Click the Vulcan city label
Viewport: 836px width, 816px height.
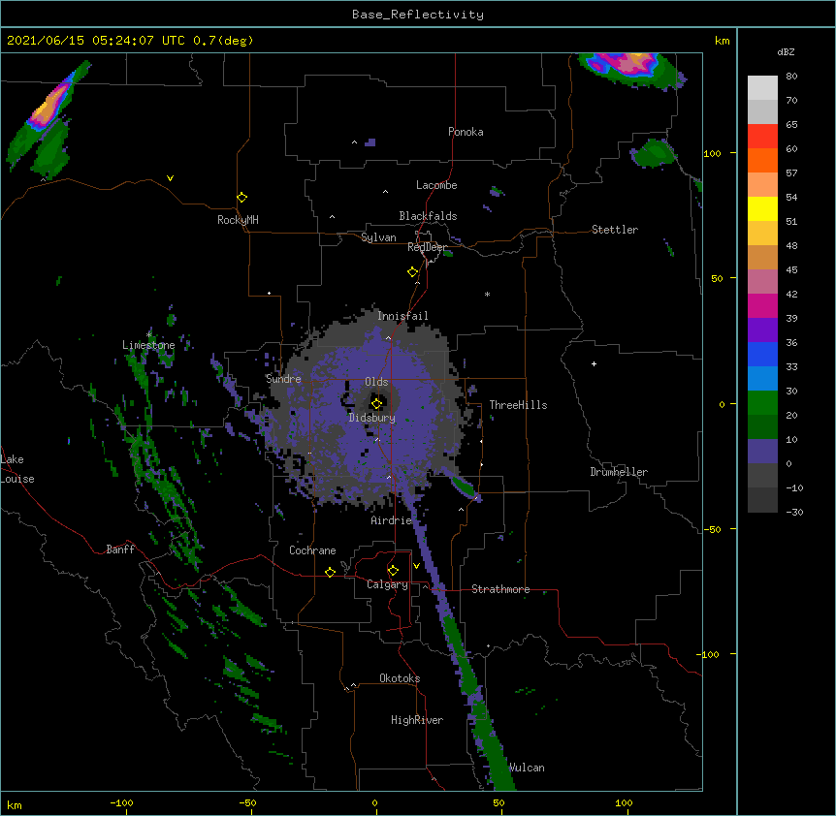click(527, 768)
